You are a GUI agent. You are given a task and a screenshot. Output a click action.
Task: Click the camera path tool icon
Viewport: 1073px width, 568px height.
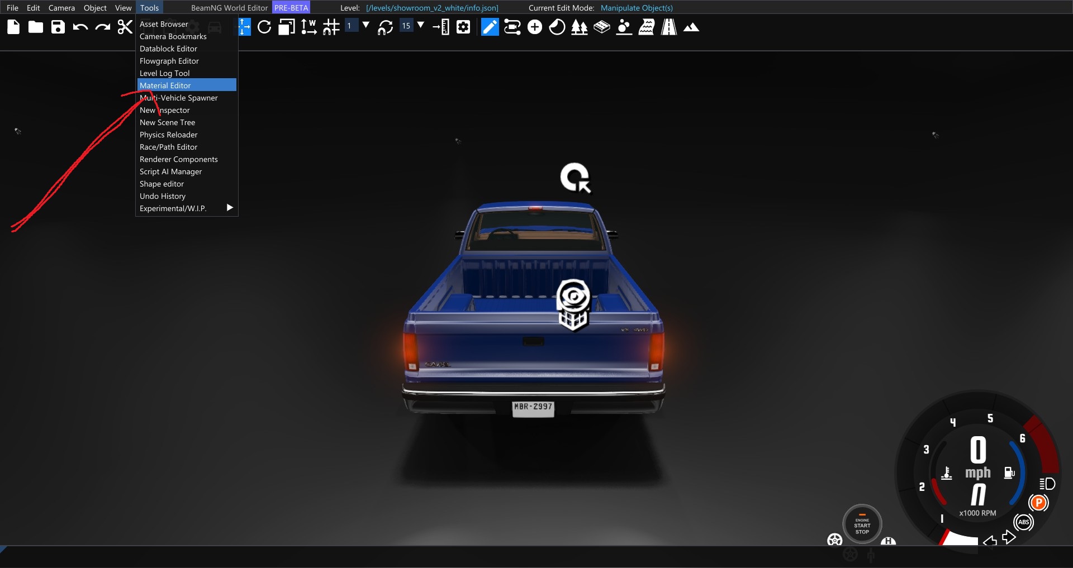point(512,27)
